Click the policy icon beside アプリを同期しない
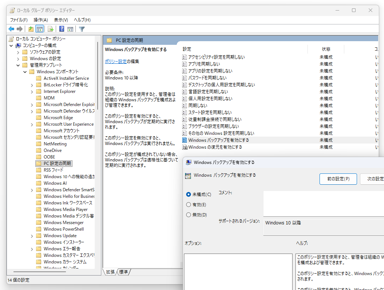The width and height of the screenshot is (384, 290). coord(185,64)
